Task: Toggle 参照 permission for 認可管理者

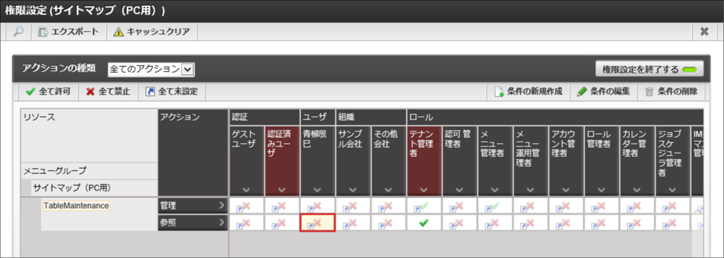Action: point(460,223)
